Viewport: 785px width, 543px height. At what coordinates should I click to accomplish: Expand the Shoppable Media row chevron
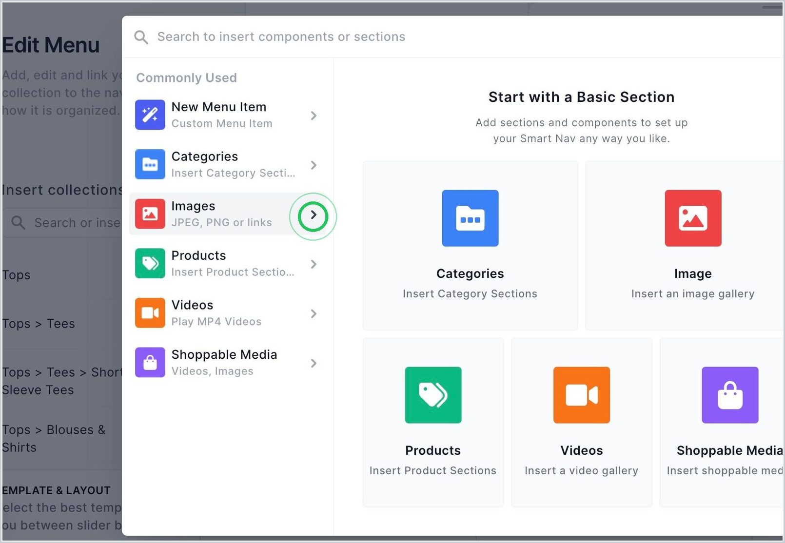coord(314,363)
